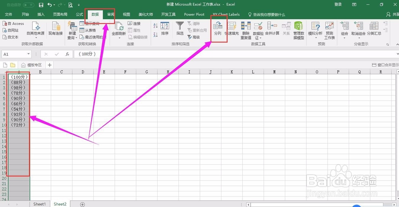
Task: Add a new sheet with plus button
Action: 83,204
